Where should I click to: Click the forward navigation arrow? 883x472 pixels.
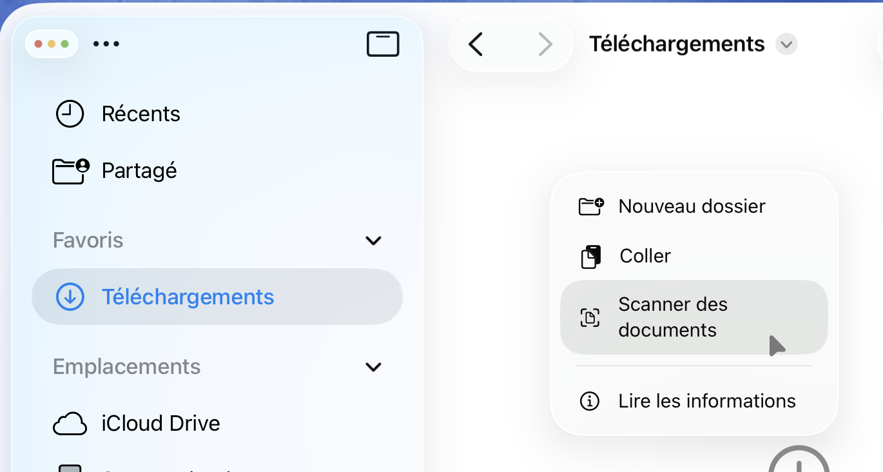click(546, 44)
